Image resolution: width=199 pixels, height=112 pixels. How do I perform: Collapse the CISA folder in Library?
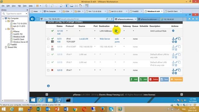pyautogui.click(x=6, y=29)
